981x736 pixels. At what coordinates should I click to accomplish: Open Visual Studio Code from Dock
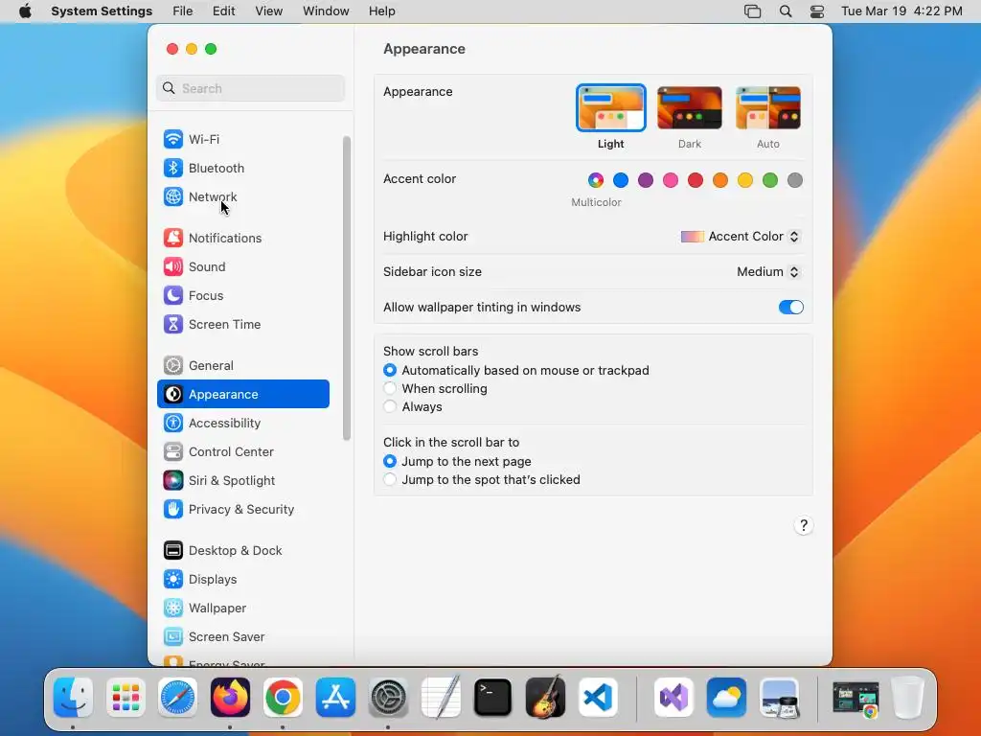click(598, 698)
